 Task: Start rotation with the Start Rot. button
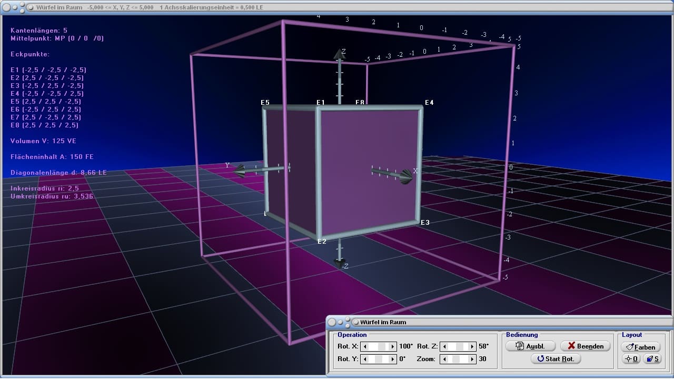(556, 359)
